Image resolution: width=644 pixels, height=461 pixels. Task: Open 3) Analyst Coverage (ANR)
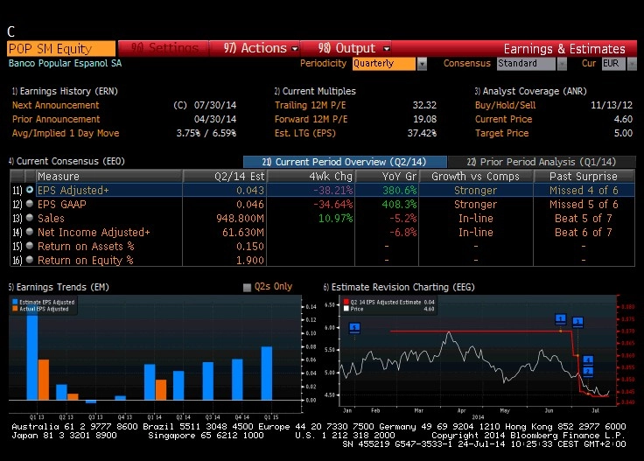click(x=530, y=91)
